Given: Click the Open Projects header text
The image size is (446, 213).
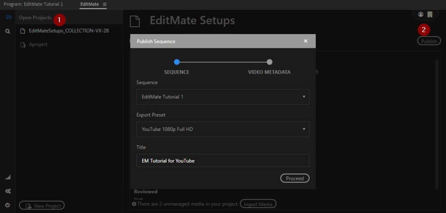Looking at the screenshot, I should coord(35,18).
